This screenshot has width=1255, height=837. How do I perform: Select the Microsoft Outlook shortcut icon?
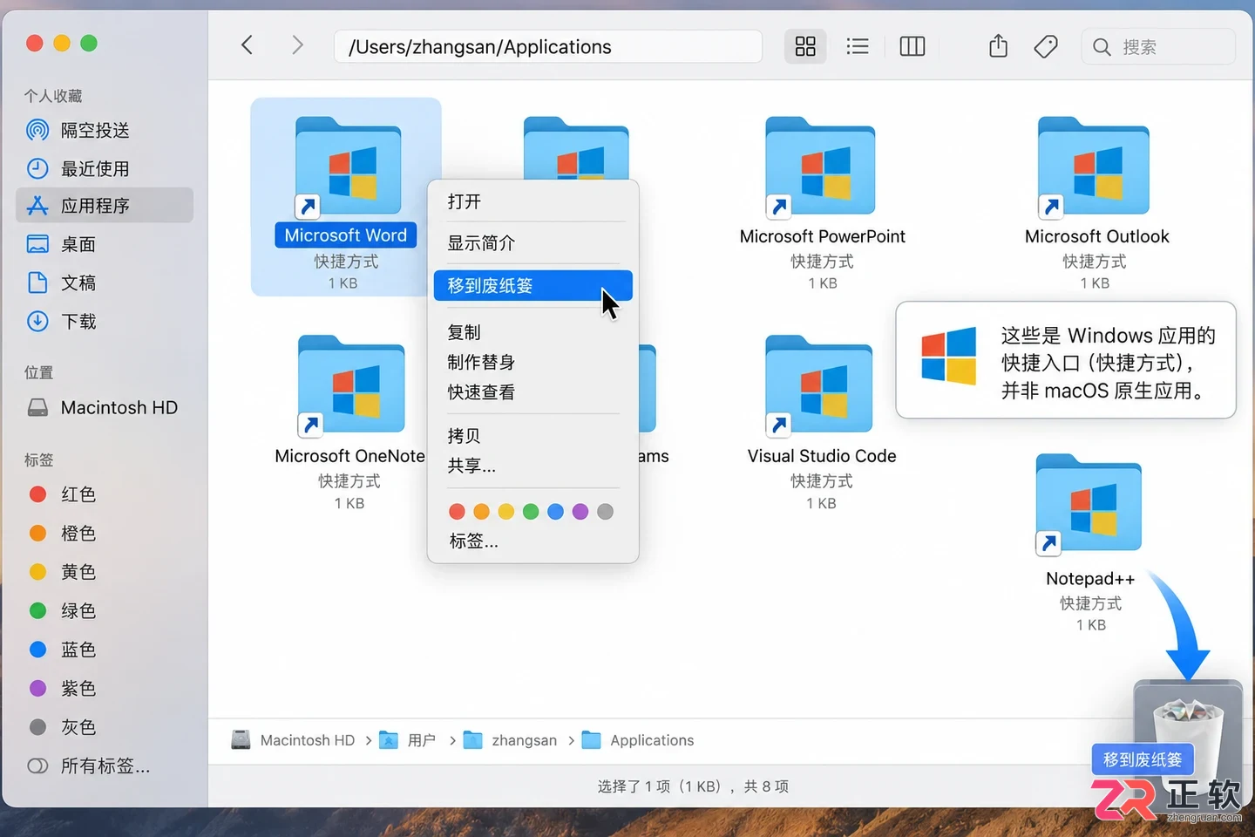[x=1094, y=167]
